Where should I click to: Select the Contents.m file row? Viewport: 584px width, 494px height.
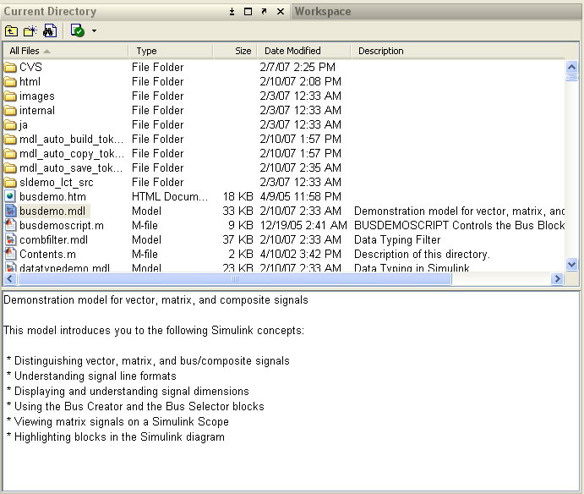pyautogui.click(x=47, y=254)
